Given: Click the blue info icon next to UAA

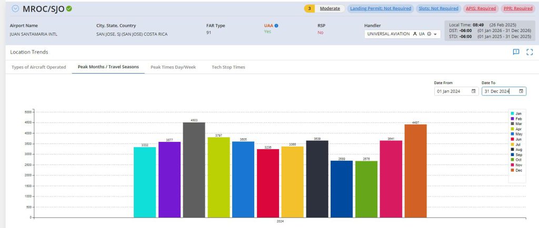Looking at the screenshot, I should coord(276,25).
